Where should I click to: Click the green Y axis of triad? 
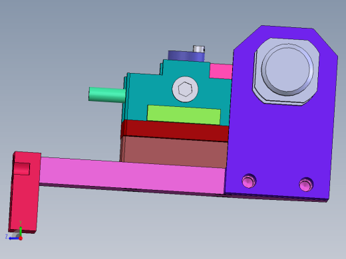pos(21,230)
